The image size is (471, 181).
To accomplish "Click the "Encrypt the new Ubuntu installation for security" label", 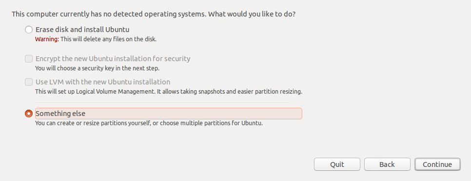I will coord(113,59).
